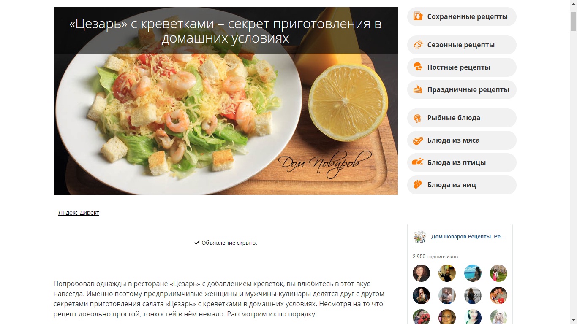The width and height of the screenshot is (577, 324).
Task: Select the Блюда из мяса category
Action: pyautogui.click(x=462, y=140)
